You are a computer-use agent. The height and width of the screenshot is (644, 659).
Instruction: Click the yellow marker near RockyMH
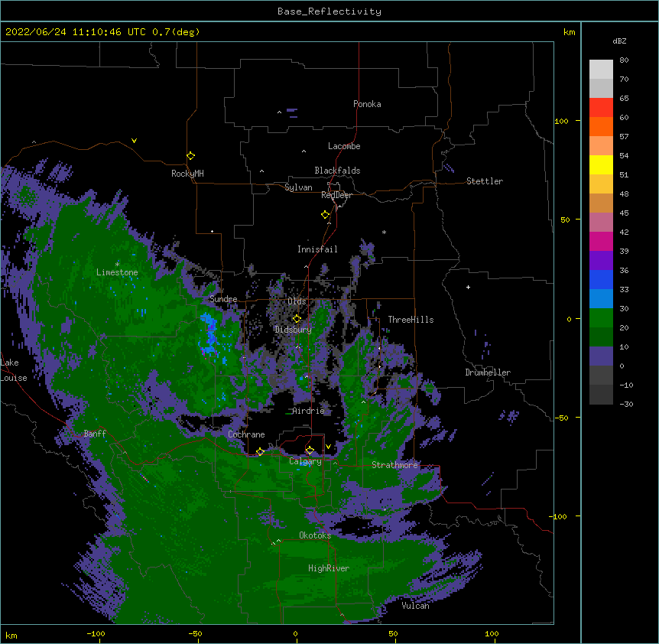pyautogui.click(x=190, y=155)
